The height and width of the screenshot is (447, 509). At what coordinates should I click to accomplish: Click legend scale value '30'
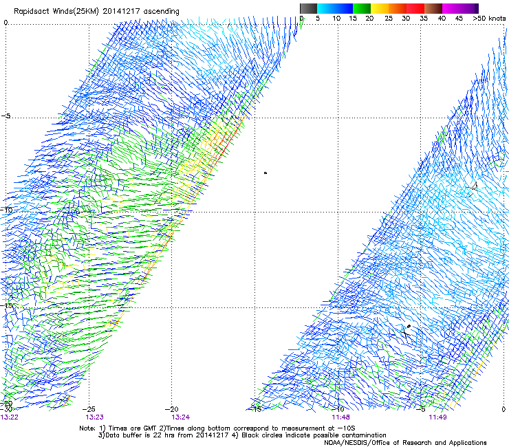tap(406, 19)
